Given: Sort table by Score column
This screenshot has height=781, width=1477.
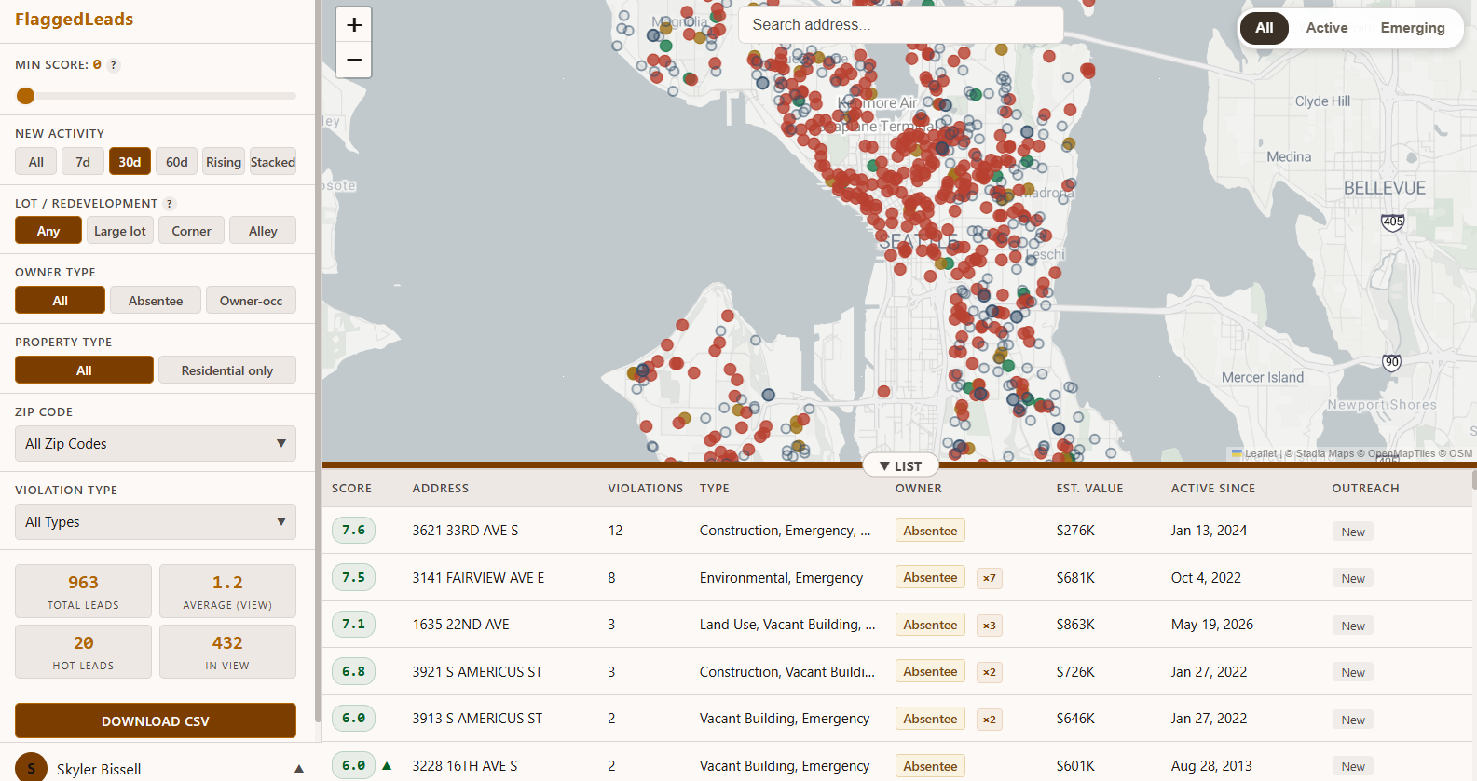Looking at the screenshot, I should pyautogui.click(x=351, y=489).
